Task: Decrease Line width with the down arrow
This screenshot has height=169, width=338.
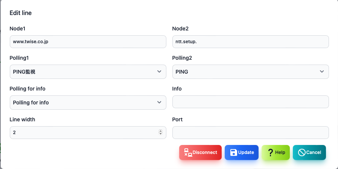Action: 160,134
